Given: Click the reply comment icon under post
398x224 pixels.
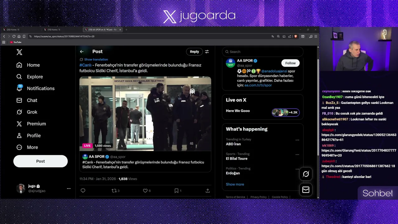Looking at the screenshot, I should coord(83,191).
